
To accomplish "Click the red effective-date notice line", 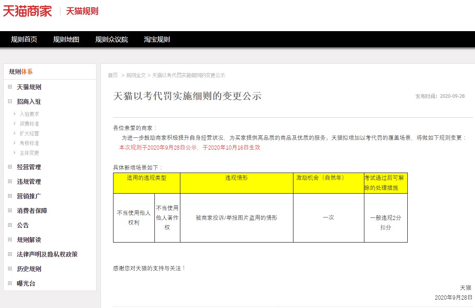I will 190,148.
